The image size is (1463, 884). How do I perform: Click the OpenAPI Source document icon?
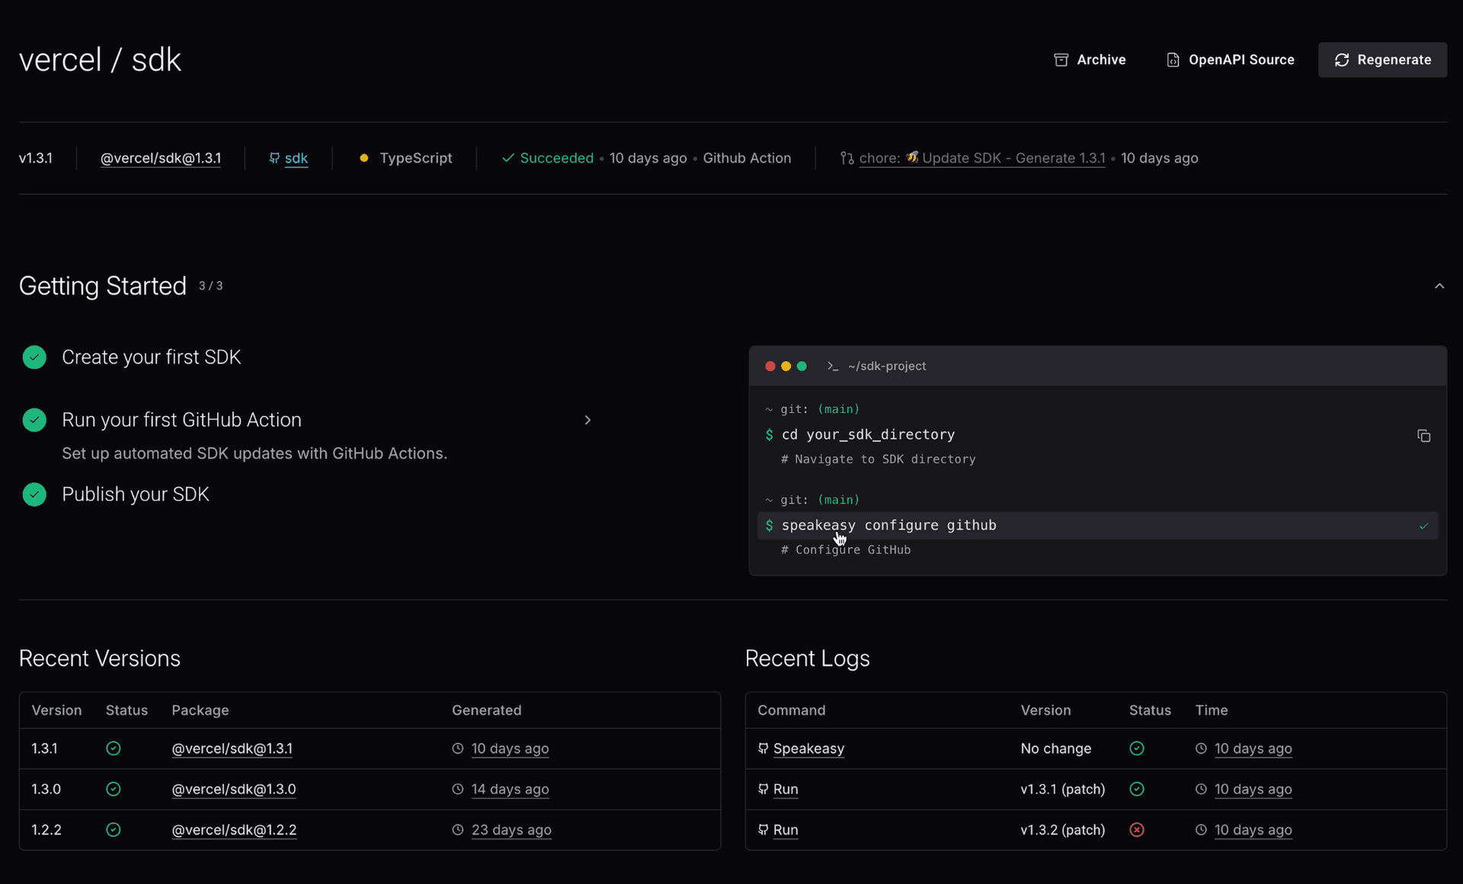pyautogui.click(x=1173, y=59)
